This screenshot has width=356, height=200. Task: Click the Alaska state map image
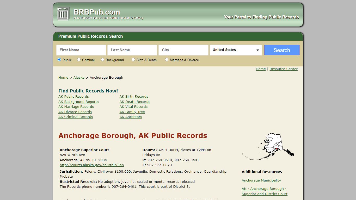[268, 146]
